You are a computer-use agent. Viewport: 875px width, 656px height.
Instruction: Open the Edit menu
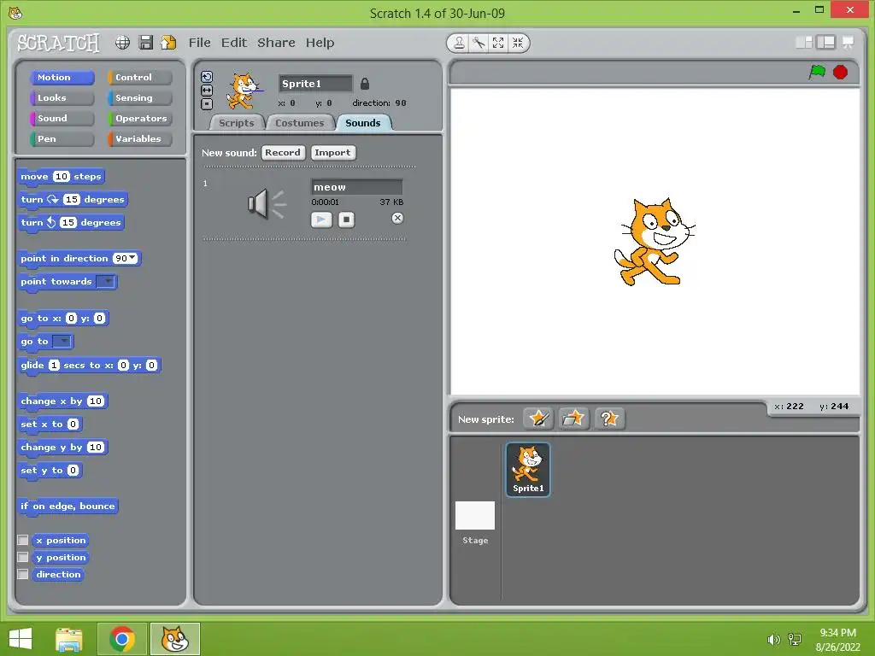click(x=234, y=43)
